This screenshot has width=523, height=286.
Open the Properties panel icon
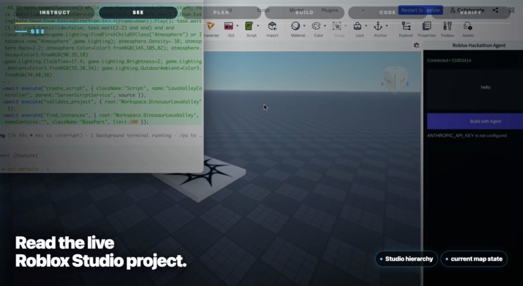pos(426,26)
